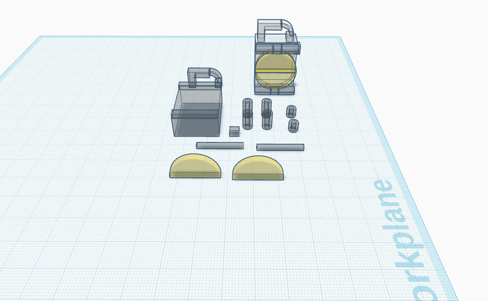Select the right yellow half-dome shape
This screenshot has height=301, width=488.
click(x=258, y=168)
